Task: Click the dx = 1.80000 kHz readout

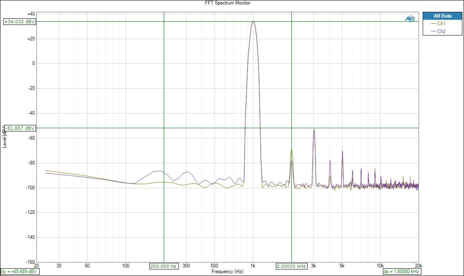Action: click(401, 272)
